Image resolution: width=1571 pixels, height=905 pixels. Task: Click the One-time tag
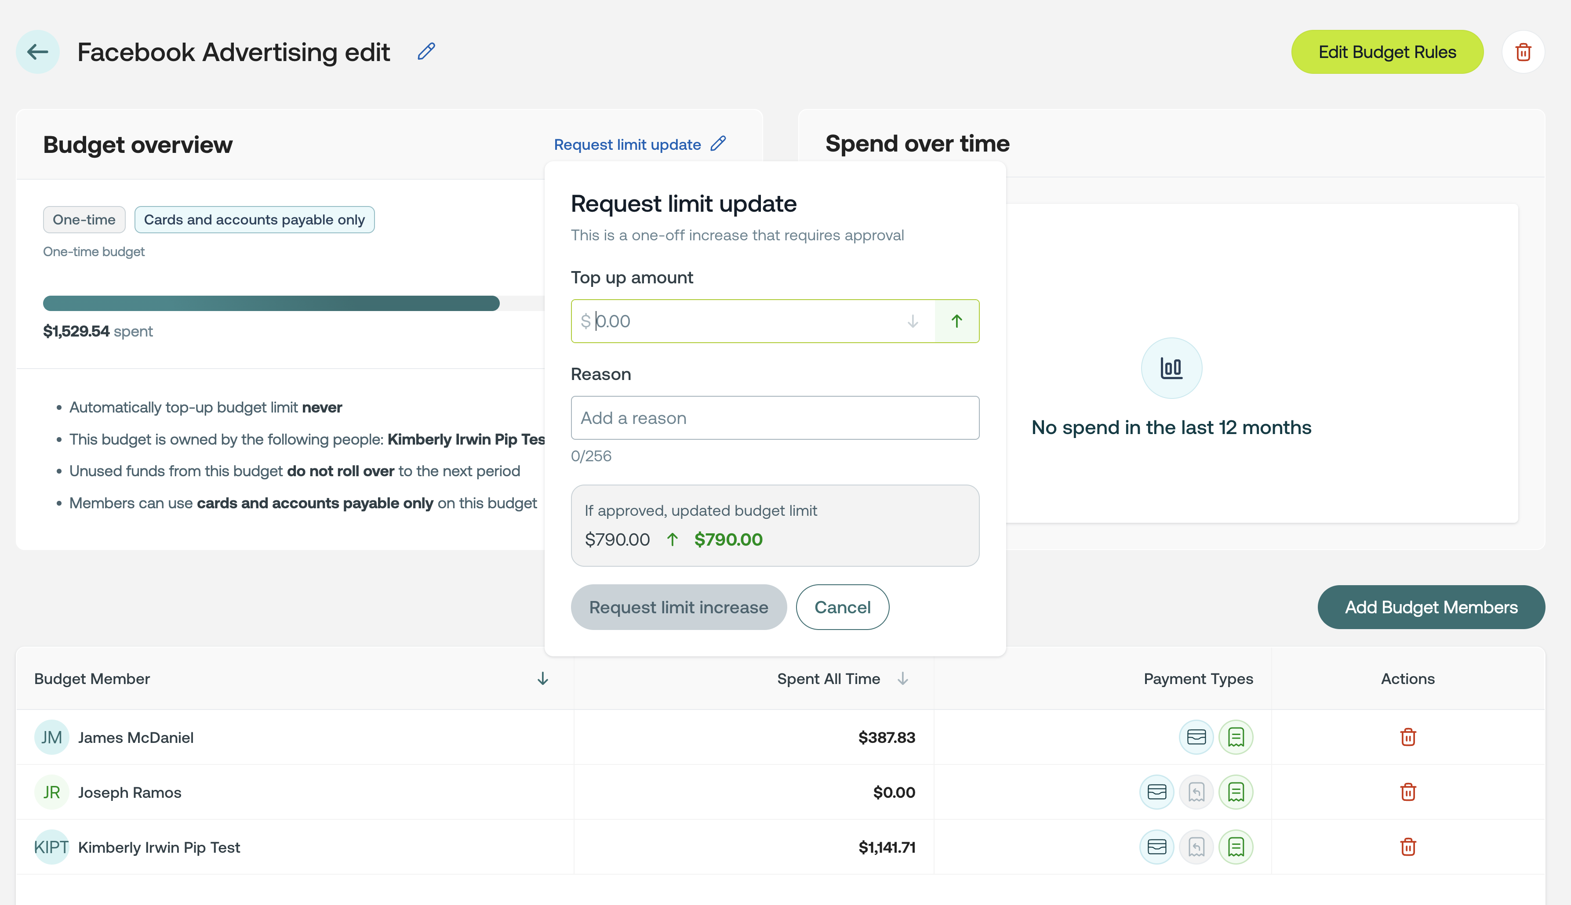point(84,219)
